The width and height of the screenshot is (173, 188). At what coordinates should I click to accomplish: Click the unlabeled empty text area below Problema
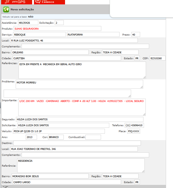pos(67,93)
